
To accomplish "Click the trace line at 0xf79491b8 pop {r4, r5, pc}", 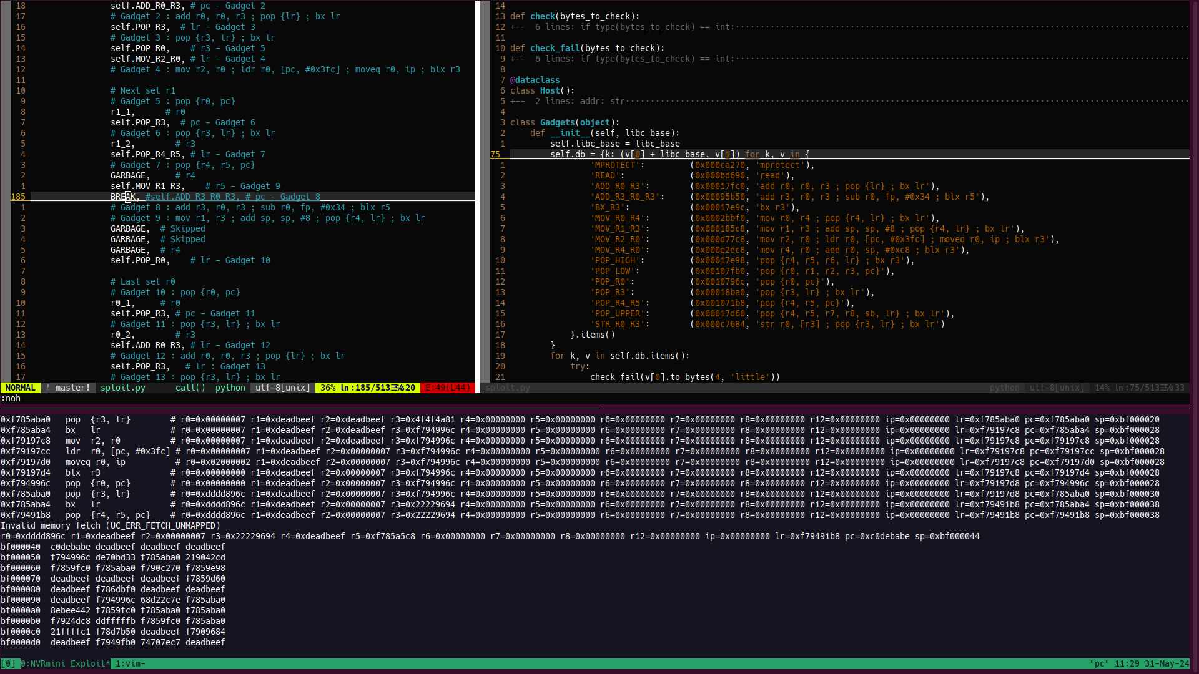I will point(580,515).
